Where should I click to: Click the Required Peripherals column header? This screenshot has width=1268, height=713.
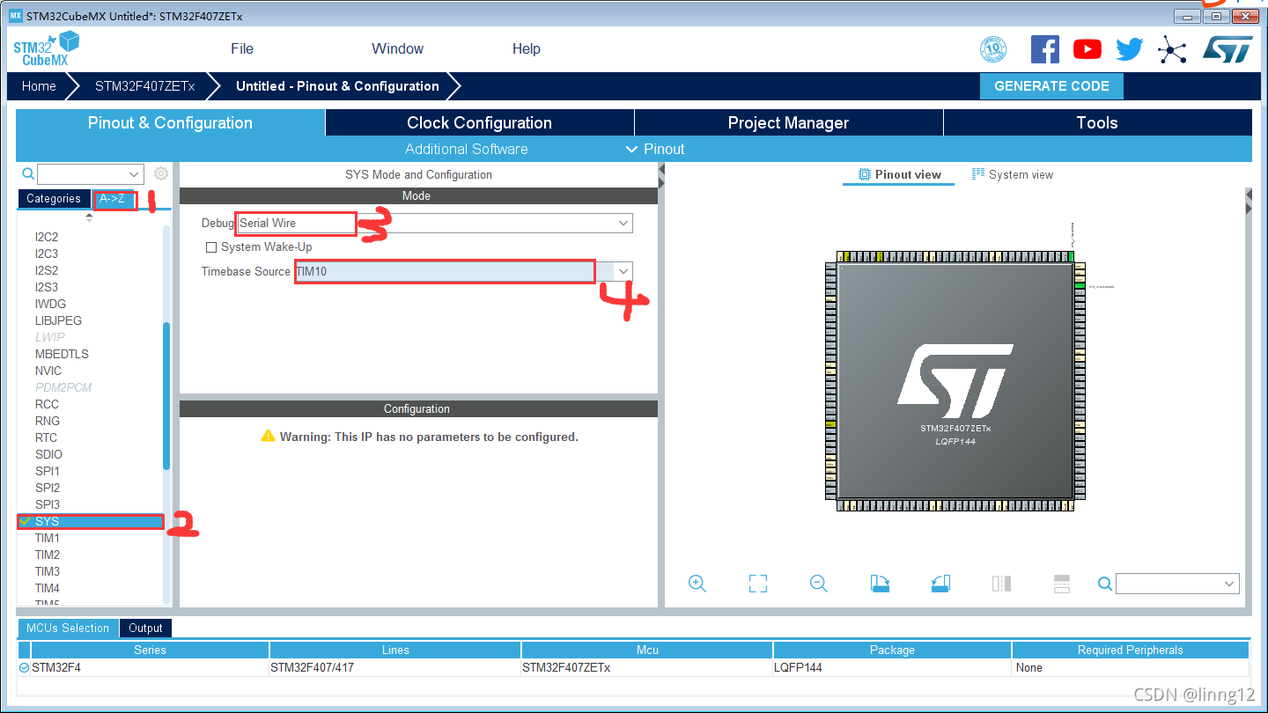pyautogui.click(x=1131, y=650)
